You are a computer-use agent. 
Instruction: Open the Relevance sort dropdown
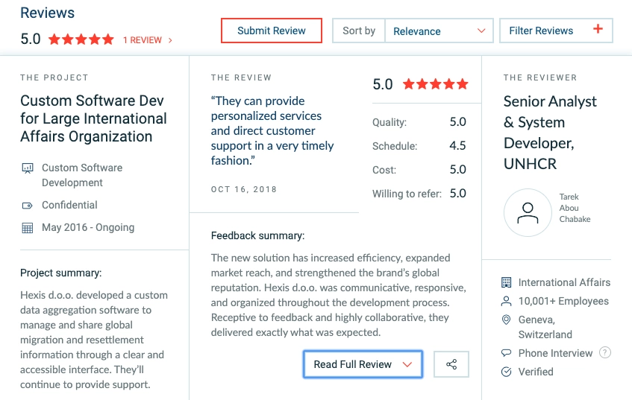(439, 31)
